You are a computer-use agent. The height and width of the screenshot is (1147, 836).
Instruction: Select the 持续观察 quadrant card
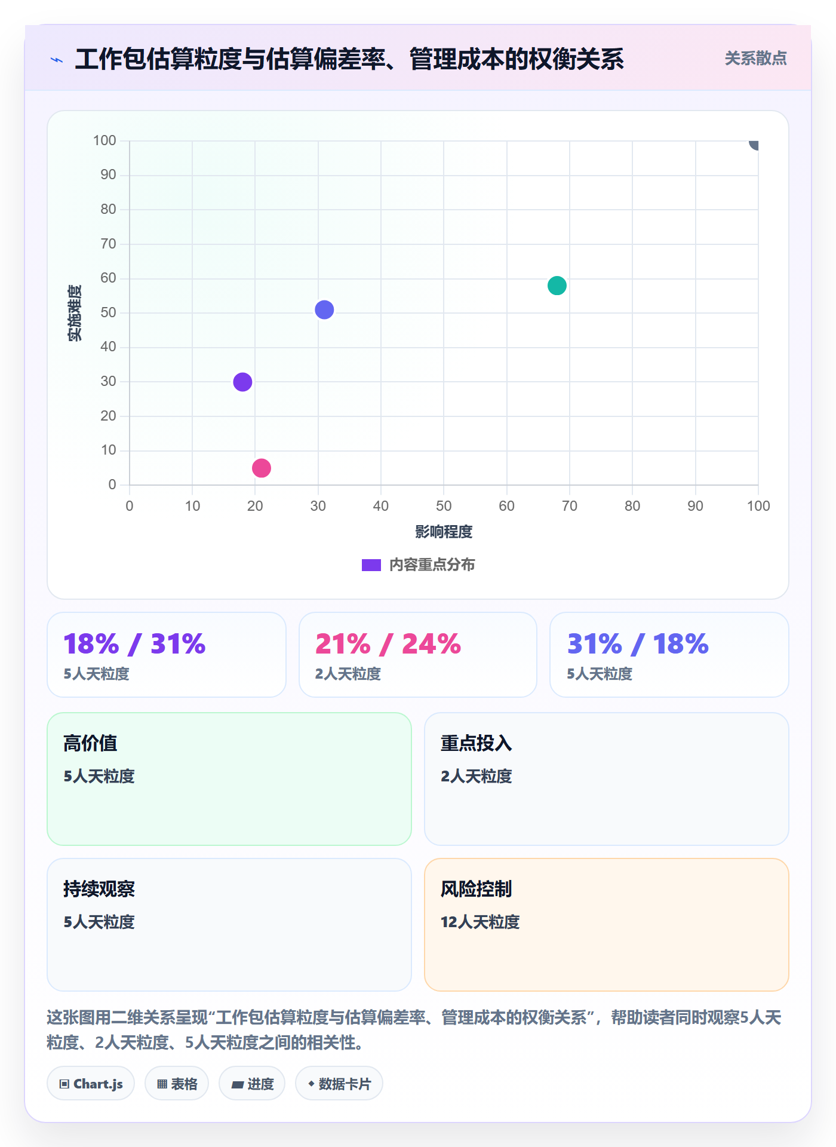229,925
